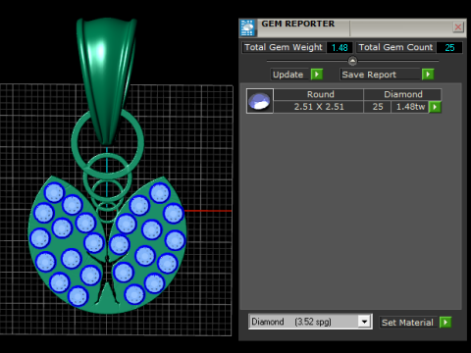Click the green arrow next to Update
The width and height of the screenshot is (471, 353).
click(317, 75)
